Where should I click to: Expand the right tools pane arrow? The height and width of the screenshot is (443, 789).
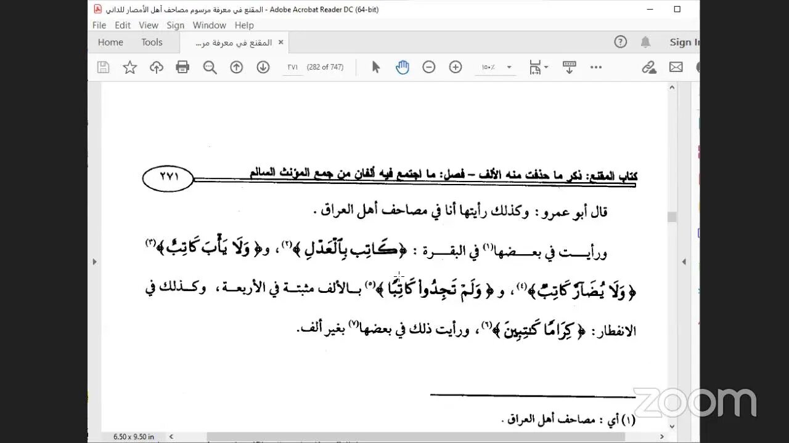(684, 261)
